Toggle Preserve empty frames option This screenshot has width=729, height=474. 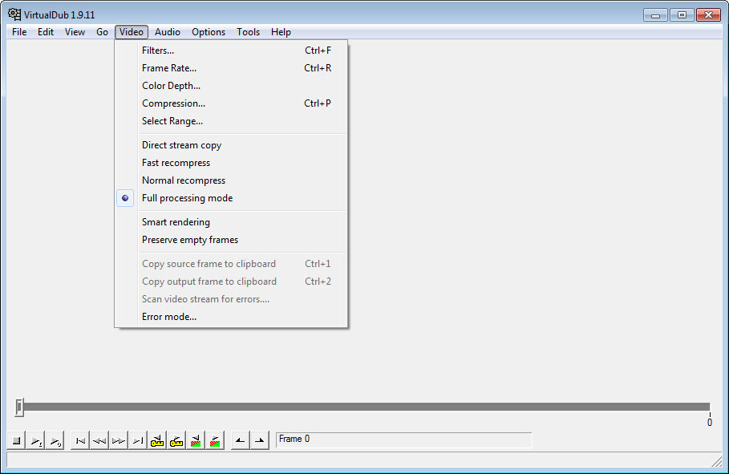point(231,240)
